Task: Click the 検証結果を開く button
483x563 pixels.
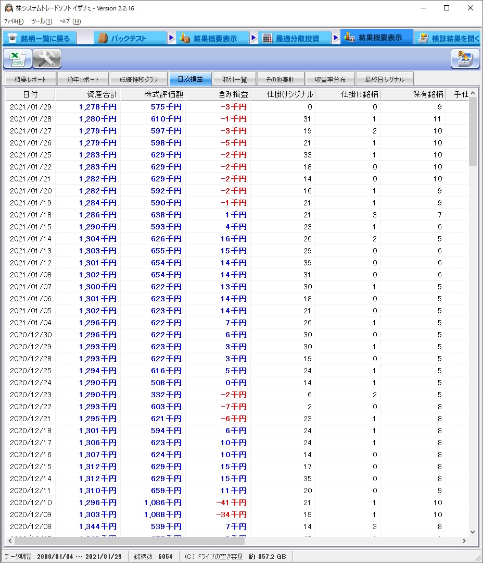Action: coord(449,39)
